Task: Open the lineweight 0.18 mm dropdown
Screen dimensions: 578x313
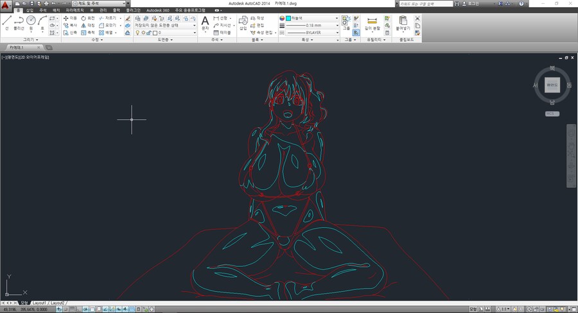Action: [311, 25]
